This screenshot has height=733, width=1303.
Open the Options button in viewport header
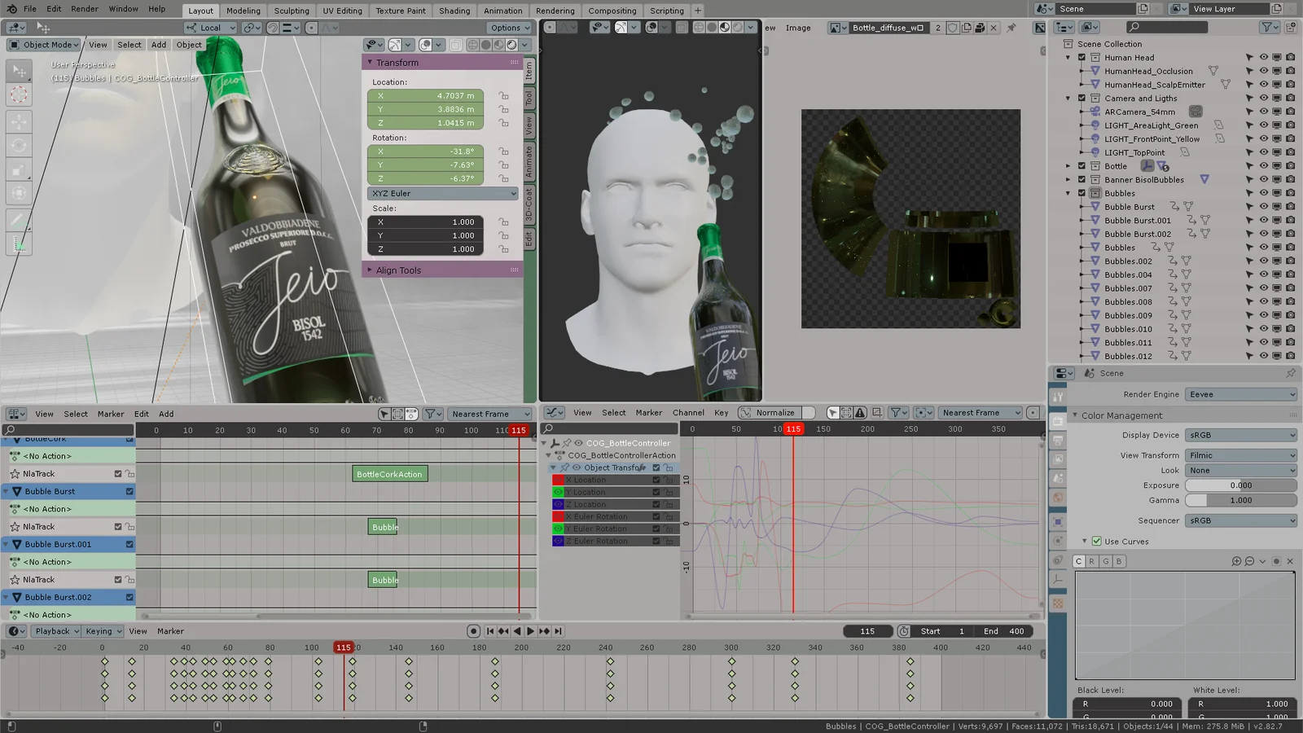point(510,28)
